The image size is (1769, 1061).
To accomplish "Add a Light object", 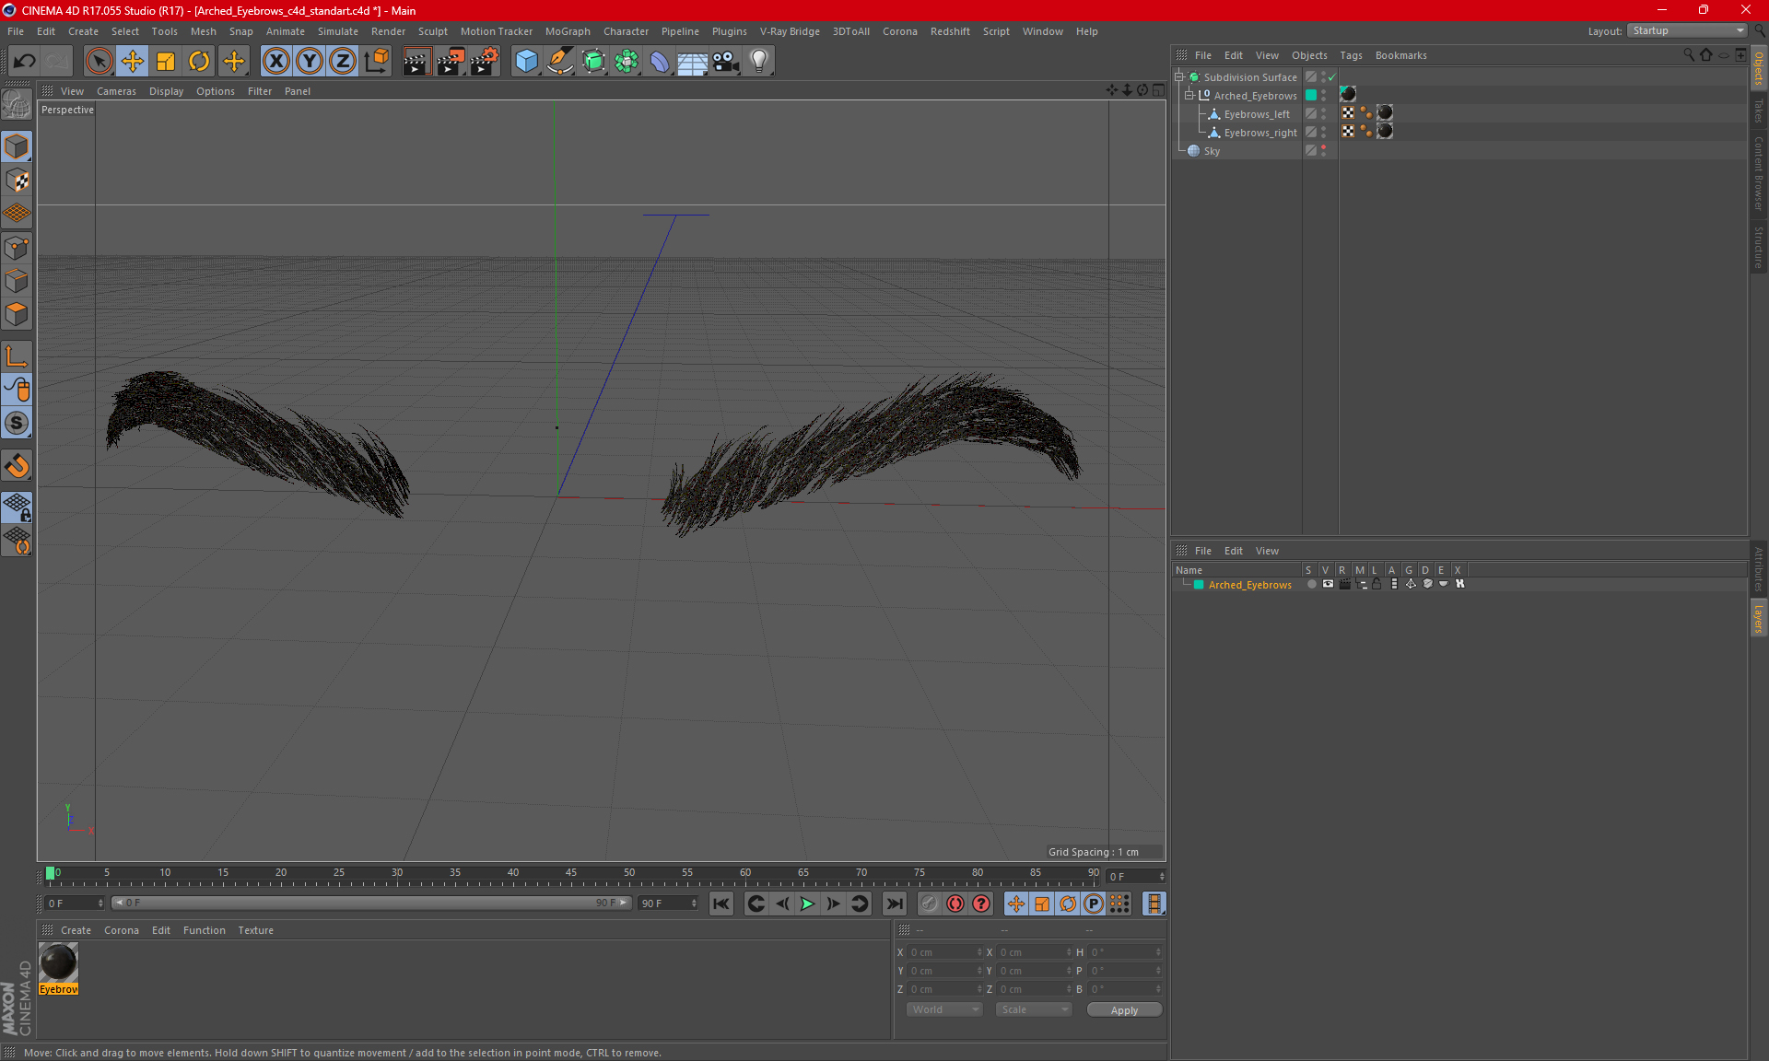I will [x=759, y=62].
